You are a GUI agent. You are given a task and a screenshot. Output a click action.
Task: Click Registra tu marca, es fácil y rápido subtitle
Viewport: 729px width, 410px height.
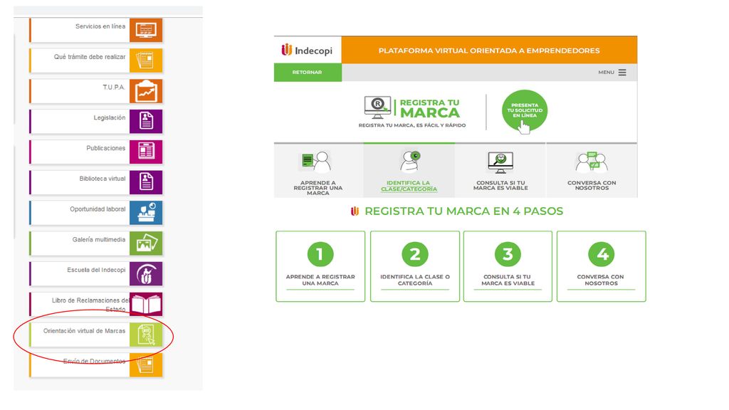pyautogui.click(x=412, y=125)
